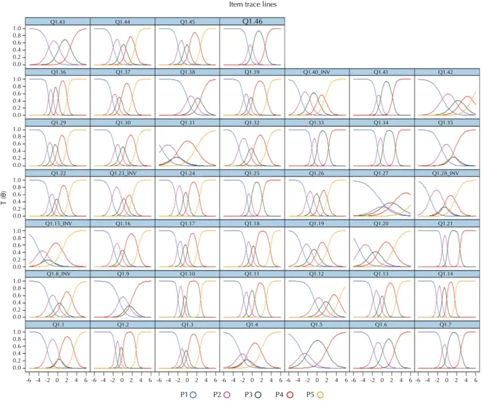This screenshot has height=407, width=484.
Task: Select the Q1.41 panel header
Action: [x=382, y=72]
